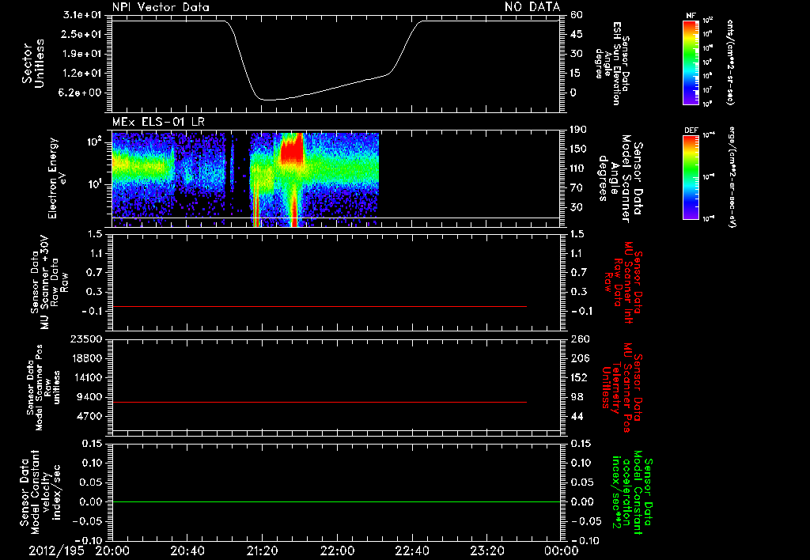Click the 110 scanner angle tick value
This screenshot has width=810, height=560.
click(579, 168)
